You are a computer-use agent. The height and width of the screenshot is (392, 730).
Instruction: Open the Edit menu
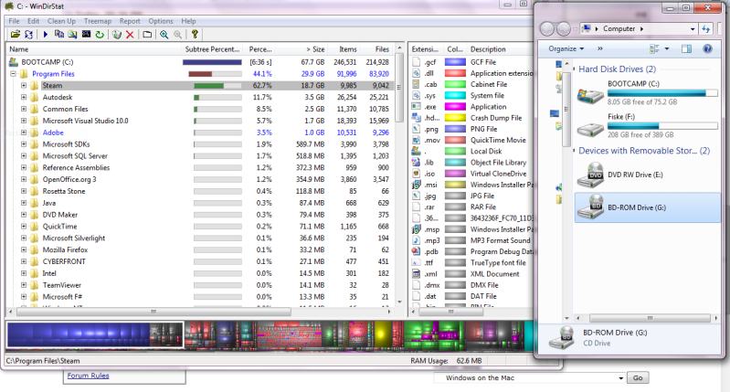pos(33,21)
